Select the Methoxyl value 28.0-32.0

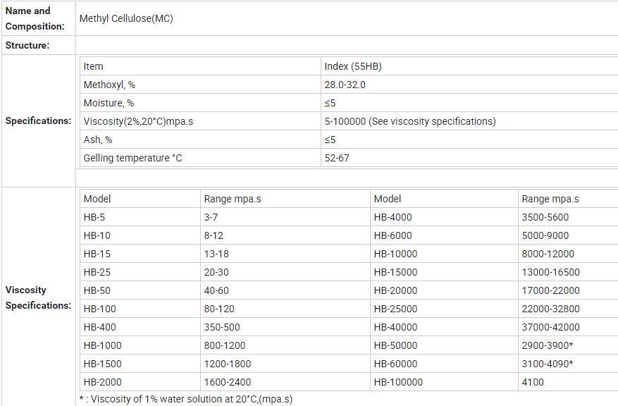pos(345,85)
